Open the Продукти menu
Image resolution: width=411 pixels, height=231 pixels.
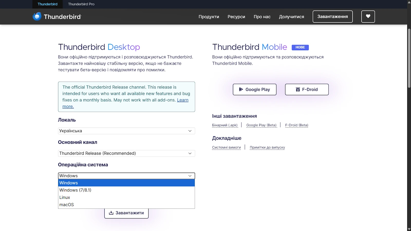[x=209, y=16]
